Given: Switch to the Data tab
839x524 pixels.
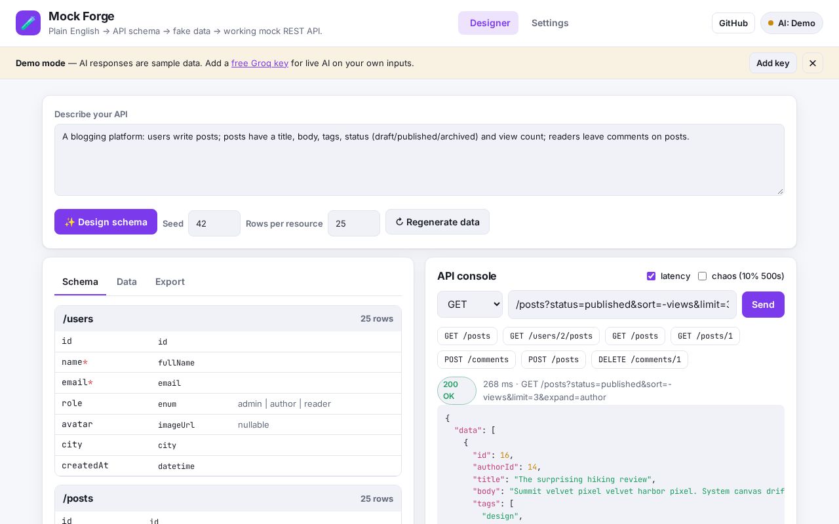Looking at the screenshot, I should click(x=127, y=282).
